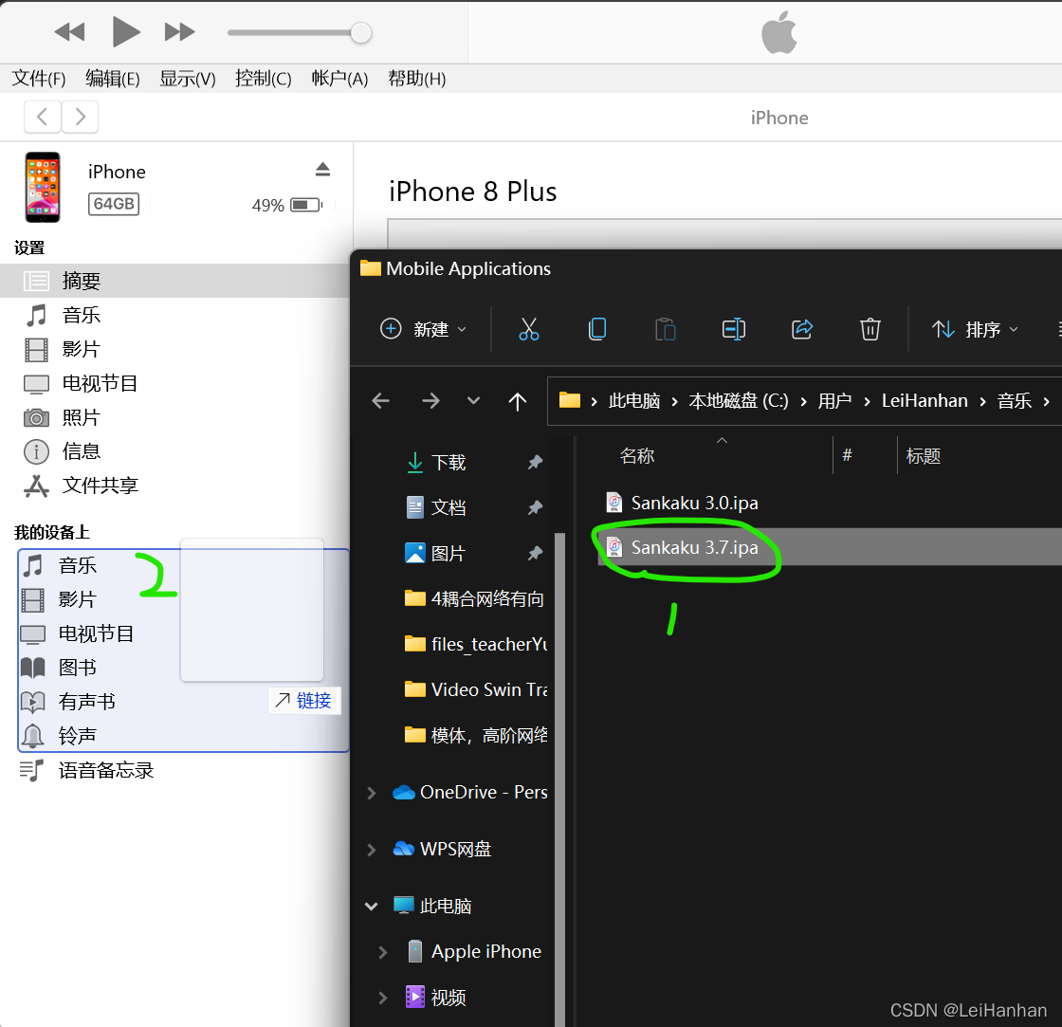Select the Sankaku 3.7.ipa file
Image resolution: width=1062 pixels, height=1027 pixels.
click(693, 547)
